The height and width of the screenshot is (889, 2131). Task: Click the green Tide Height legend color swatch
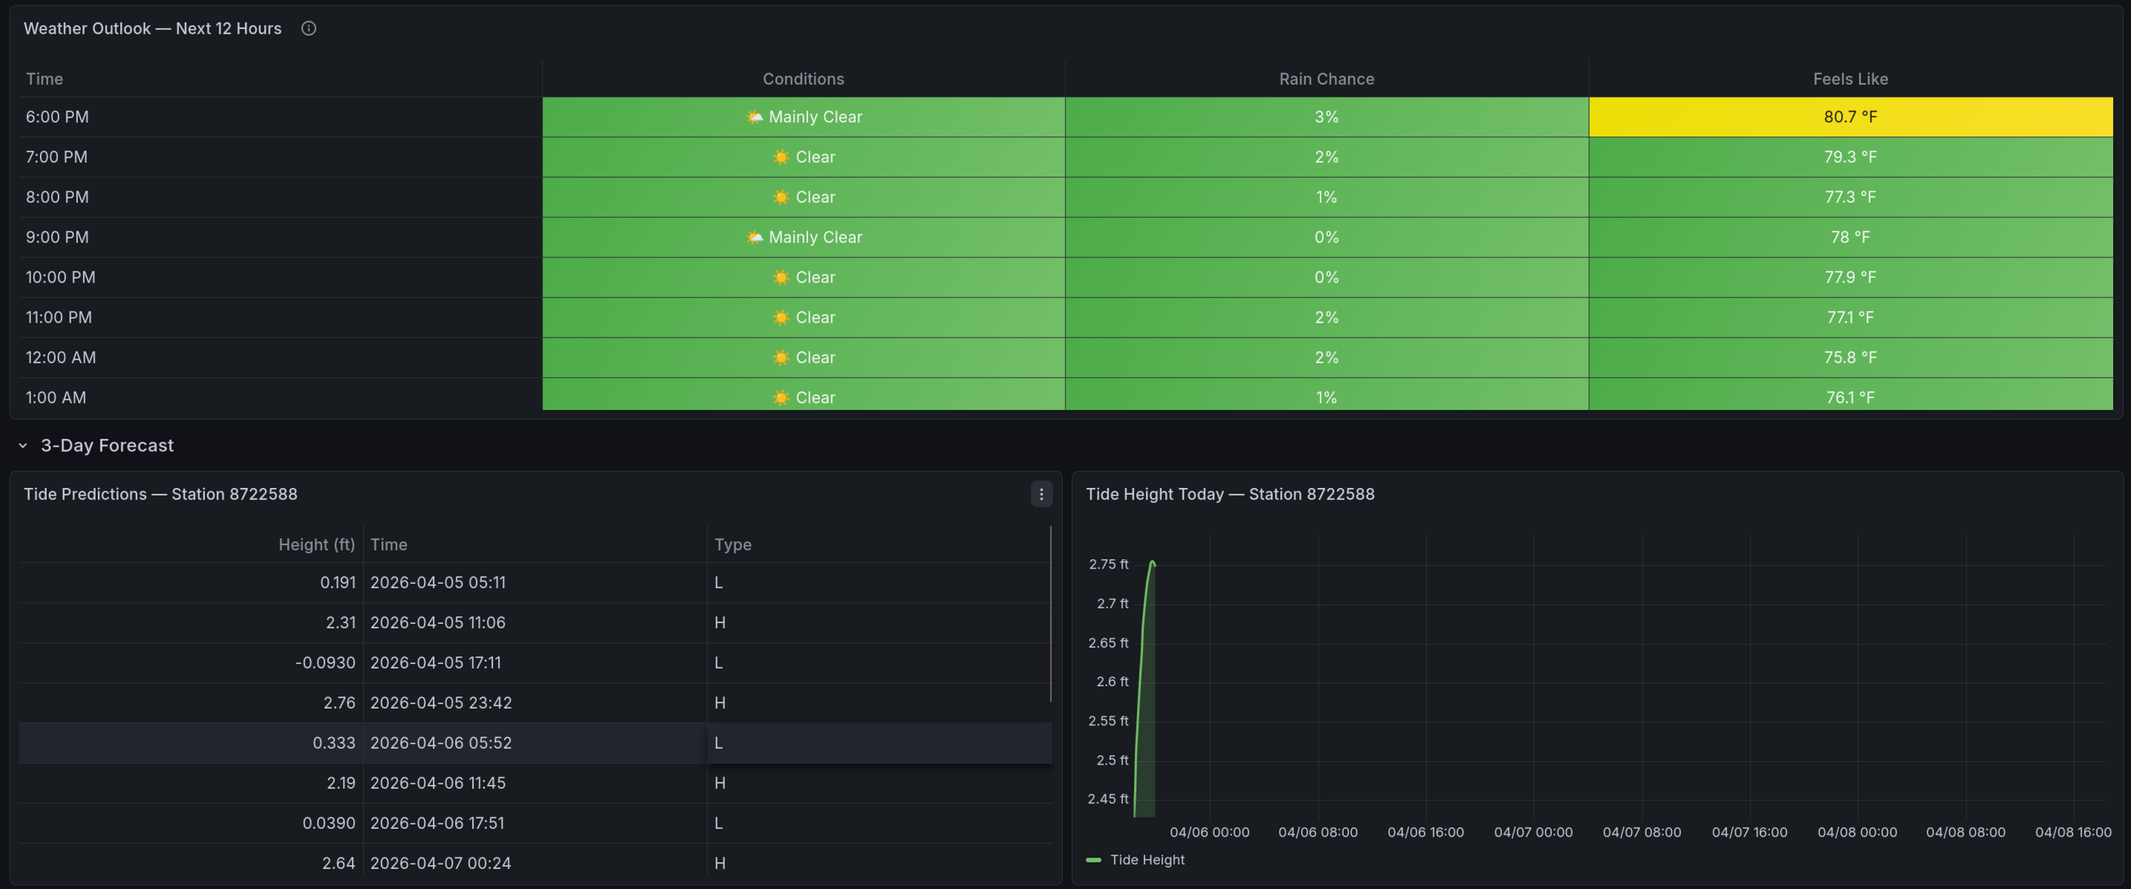[x=1093, y=859]
